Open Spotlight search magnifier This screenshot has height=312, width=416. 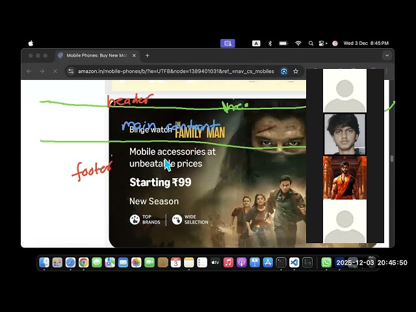[311, 44]
